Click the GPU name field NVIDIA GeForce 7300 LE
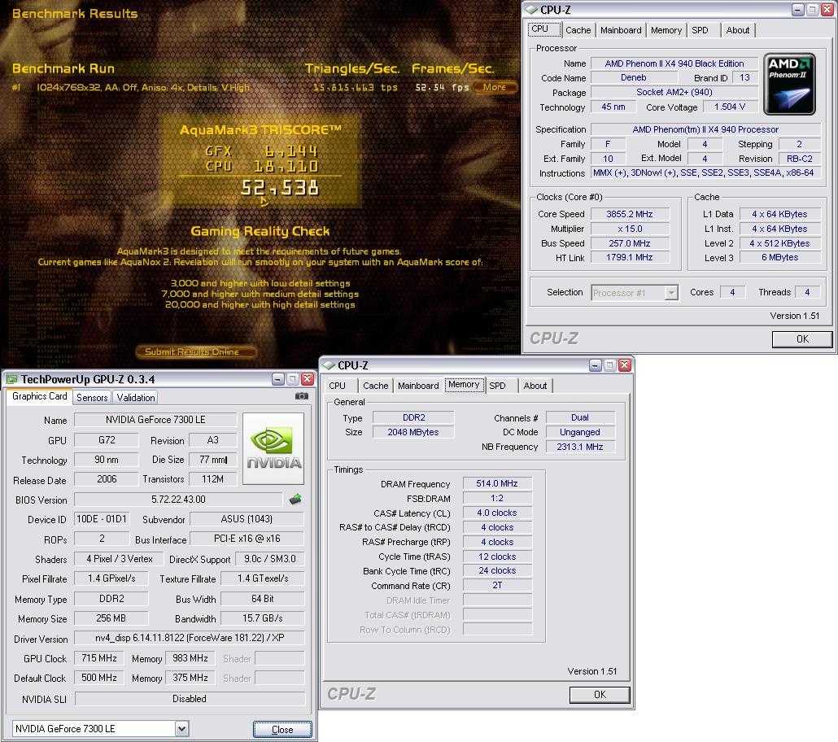Screen dimensions: 838x742 coord(155,420)
